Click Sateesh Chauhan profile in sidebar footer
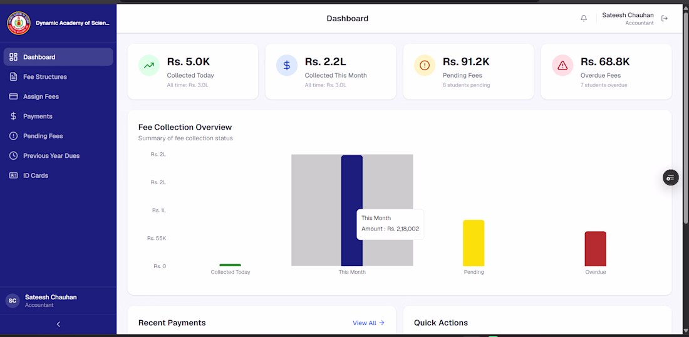 tap(51, 301)
